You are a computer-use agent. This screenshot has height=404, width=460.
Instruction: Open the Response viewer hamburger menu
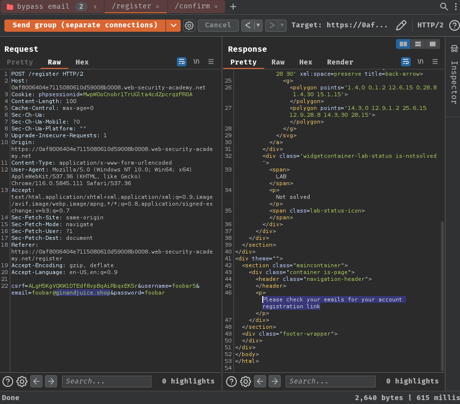pos(435,62)
